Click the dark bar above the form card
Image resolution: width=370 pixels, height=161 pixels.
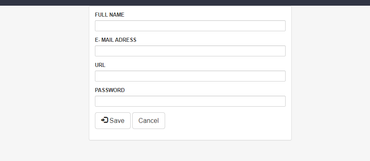tap(190, 2)
